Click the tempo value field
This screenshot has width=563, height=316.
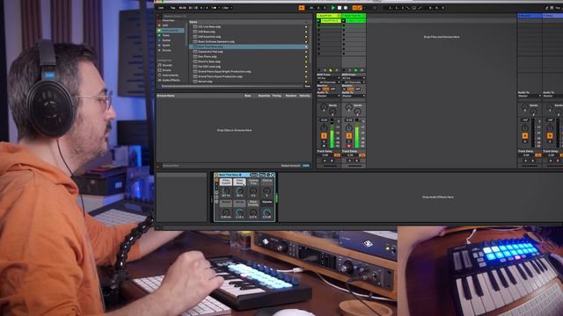(x=182, y=8)
